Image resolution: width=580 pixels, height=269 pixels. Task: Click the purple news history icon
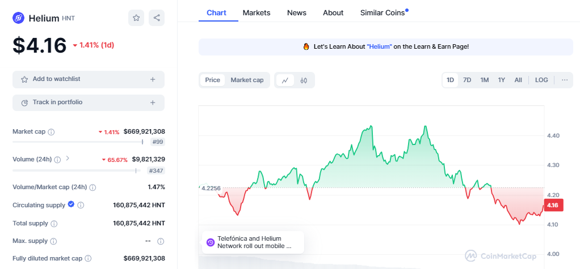[211, 242]
